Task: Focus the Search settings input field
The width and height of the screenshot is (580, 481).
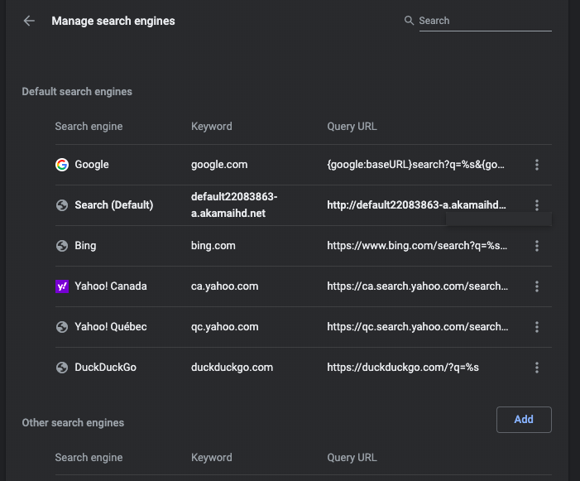Action: [x=484, y=21]
